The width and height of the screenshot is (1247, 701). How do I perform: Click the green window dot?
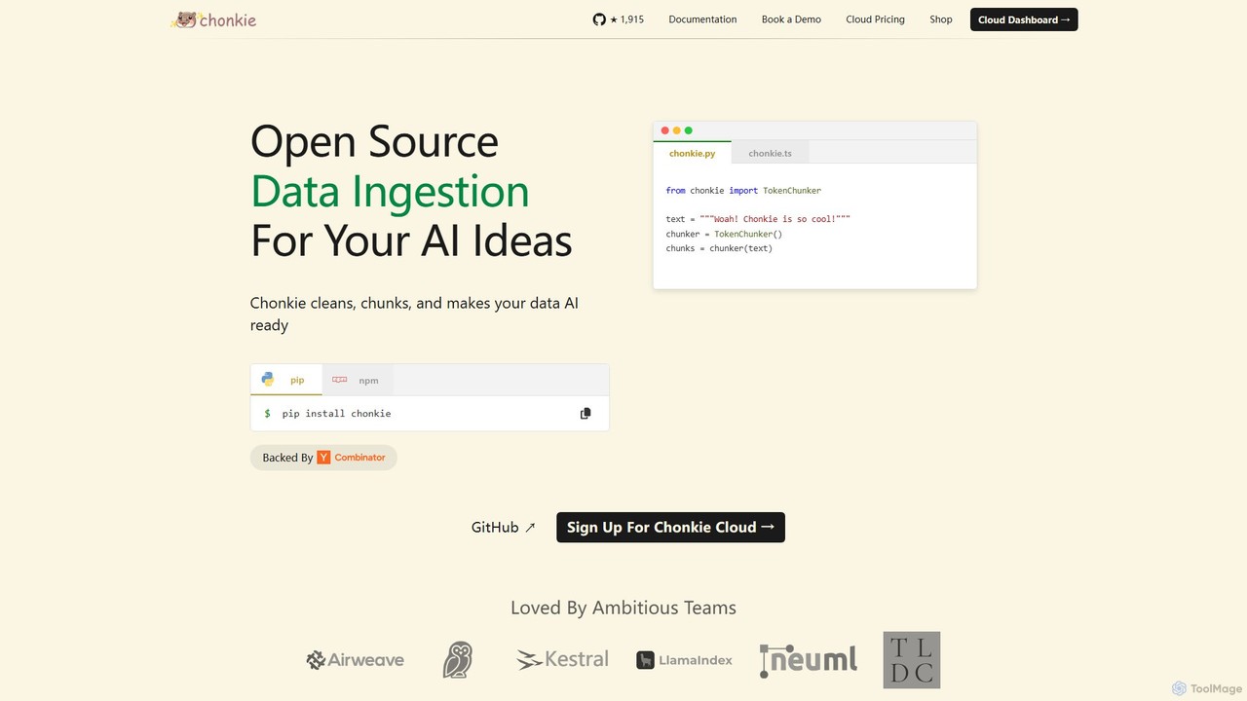(x=689, y=130)
